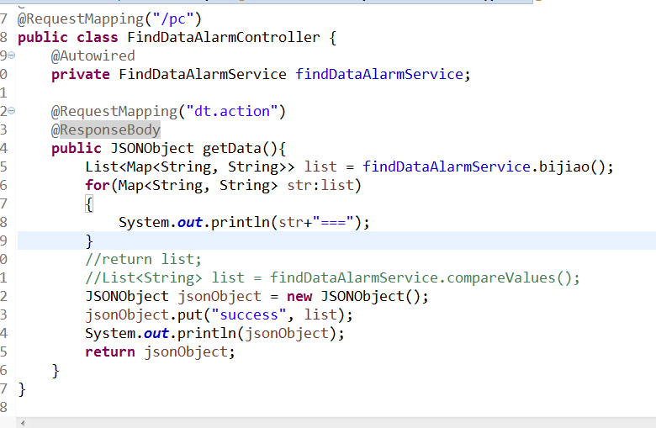
Task: Click the highlighted @ResponseBody annotation
Action: point(105,129)
